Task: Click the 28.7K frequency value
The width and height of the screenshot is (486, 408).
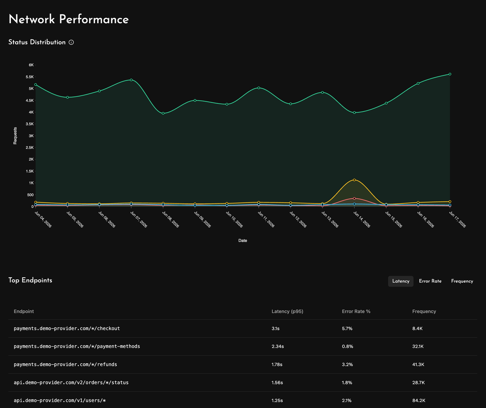Action: click(x=418, y=382)
